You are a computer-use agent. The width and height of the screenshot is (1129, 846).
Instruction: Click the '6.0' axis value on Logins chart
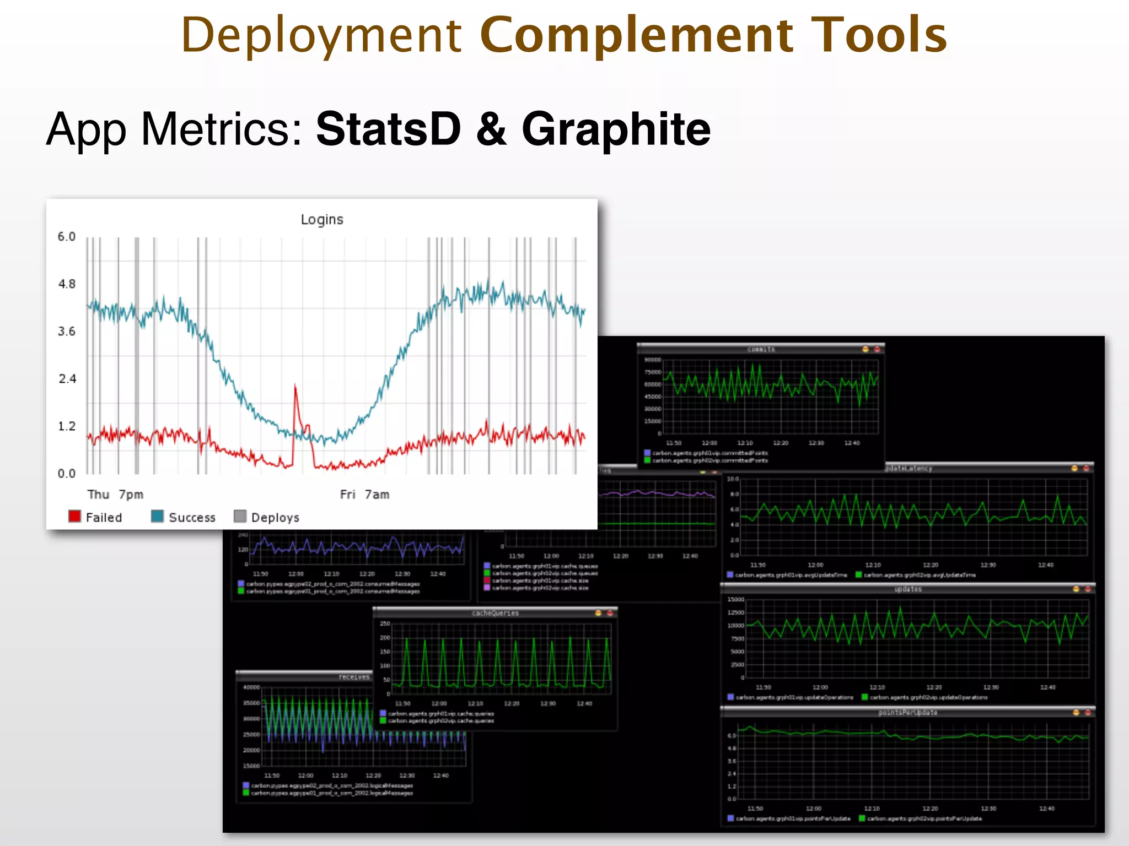pyautogui.click(x=66, y=237)
